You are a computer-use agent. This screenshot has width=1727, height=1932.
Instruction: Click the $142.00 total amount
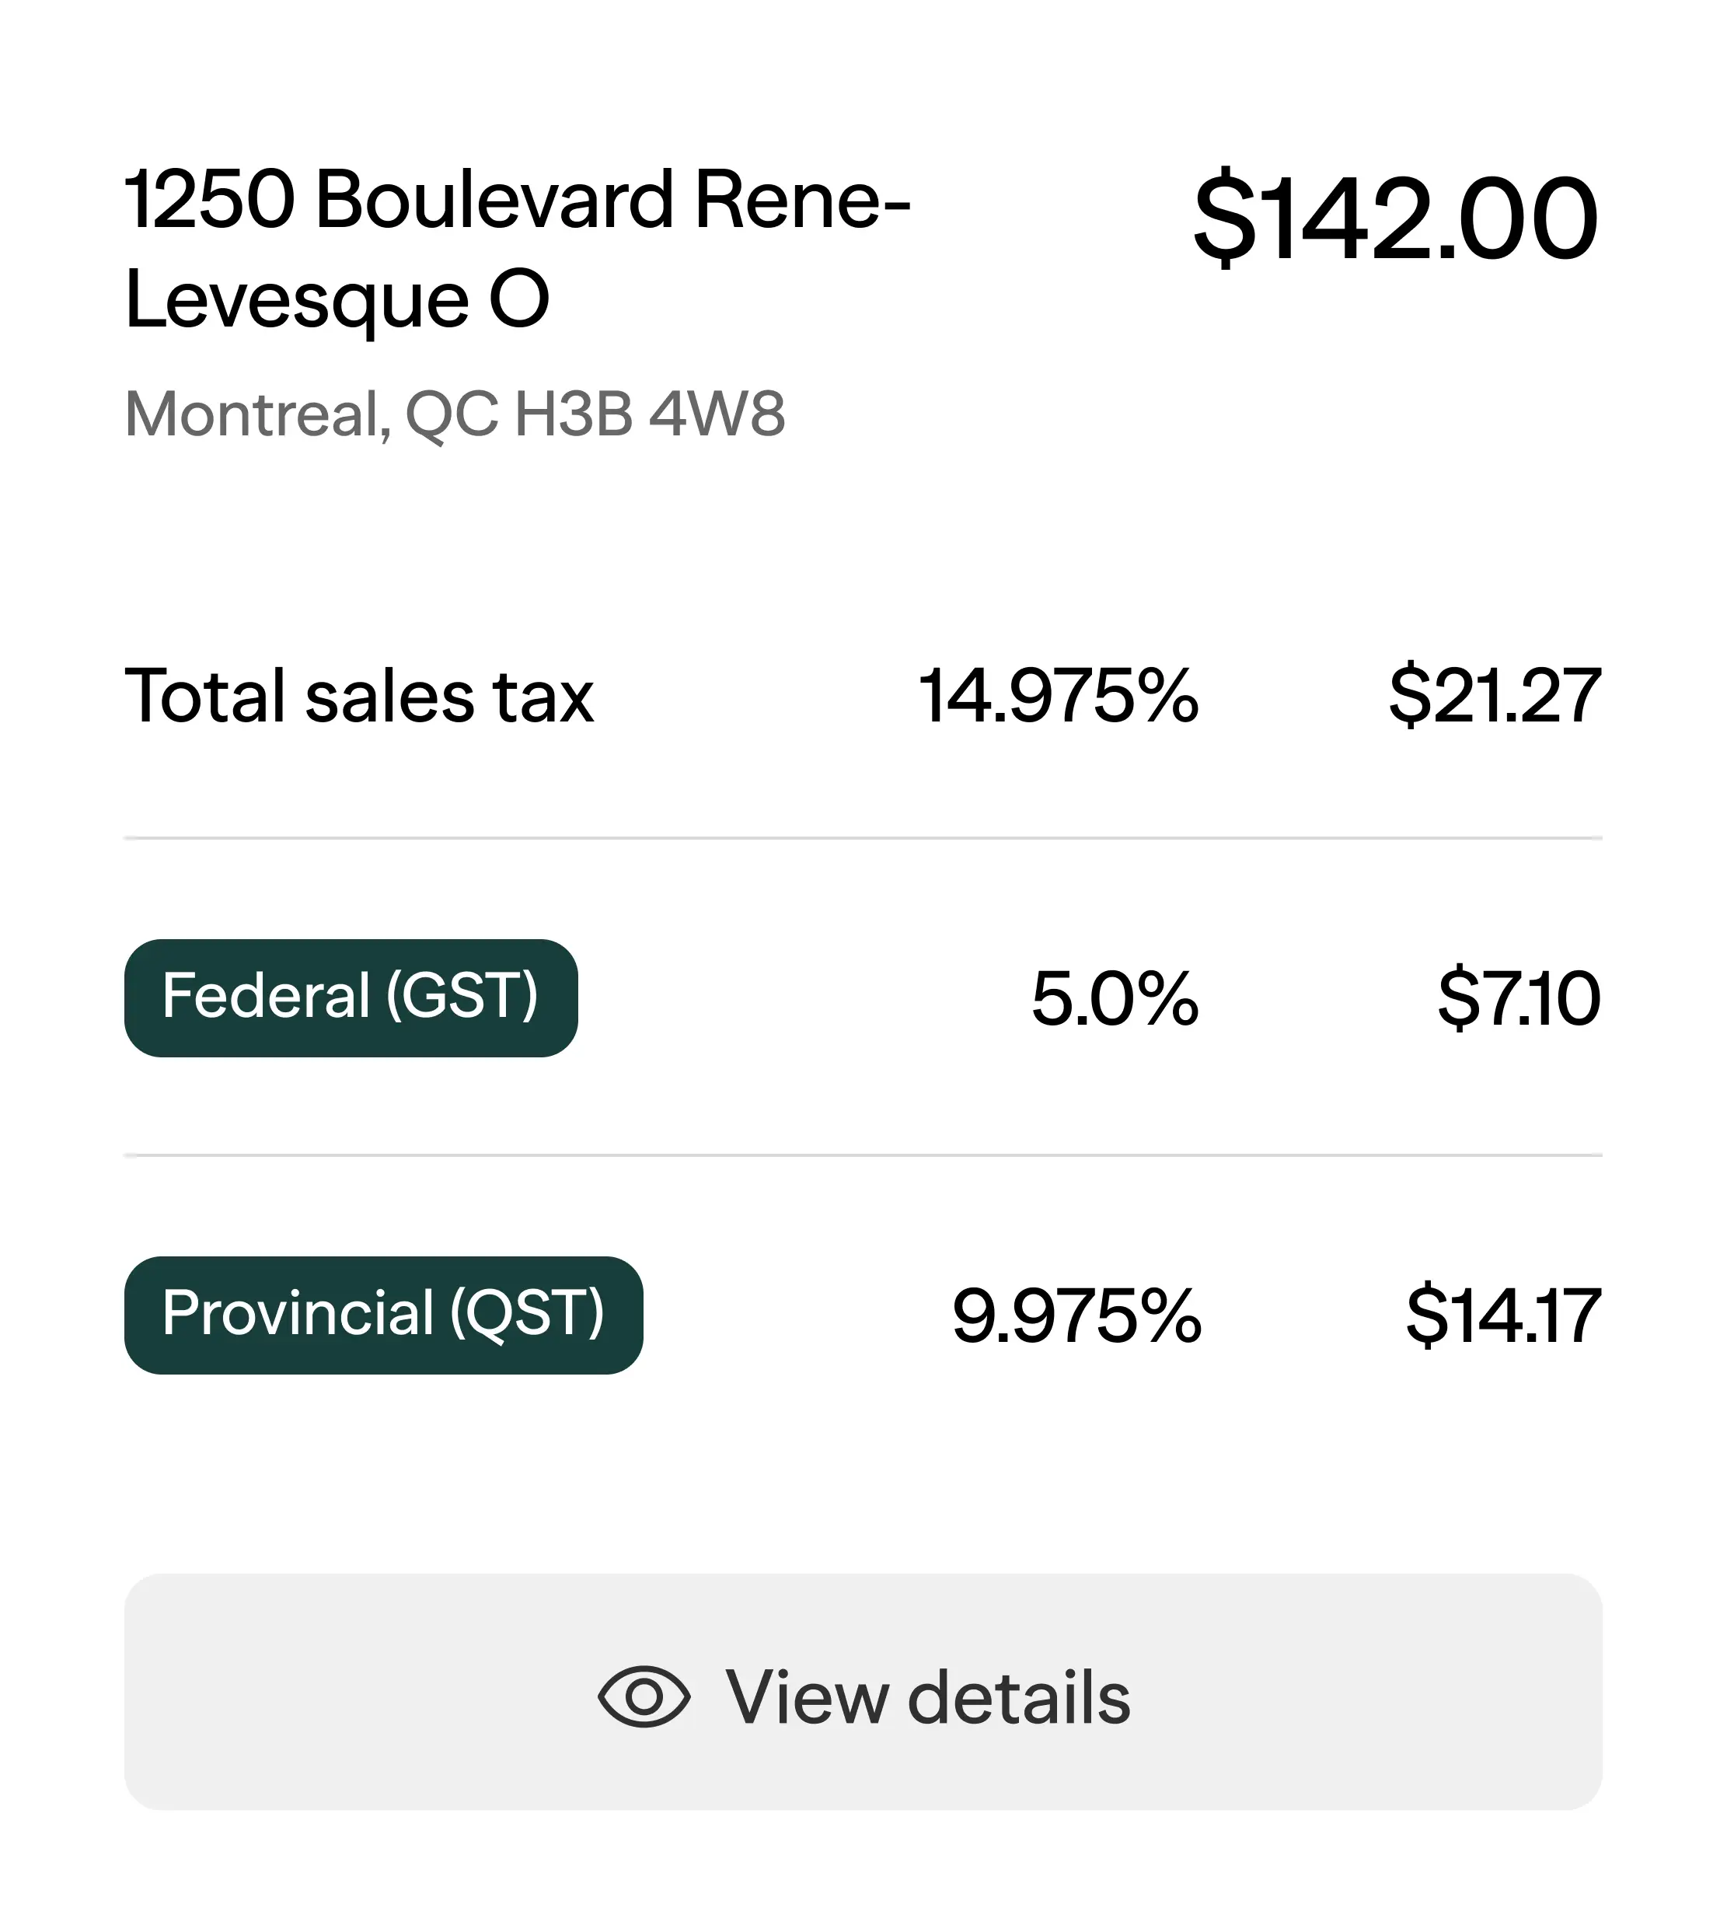[x=1395, y=220]
